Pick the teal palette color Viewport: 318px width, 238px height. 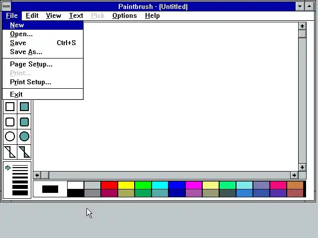point(160,193)
